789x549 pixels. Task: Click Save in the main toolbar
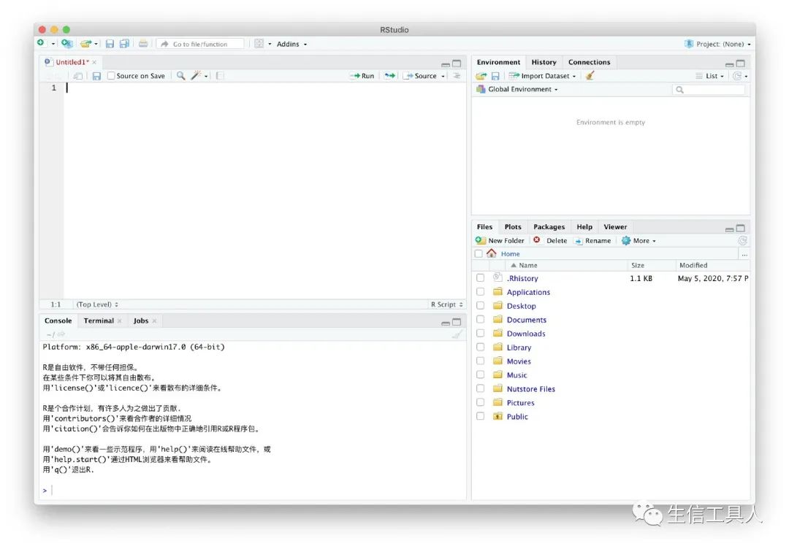click(110, 44)
